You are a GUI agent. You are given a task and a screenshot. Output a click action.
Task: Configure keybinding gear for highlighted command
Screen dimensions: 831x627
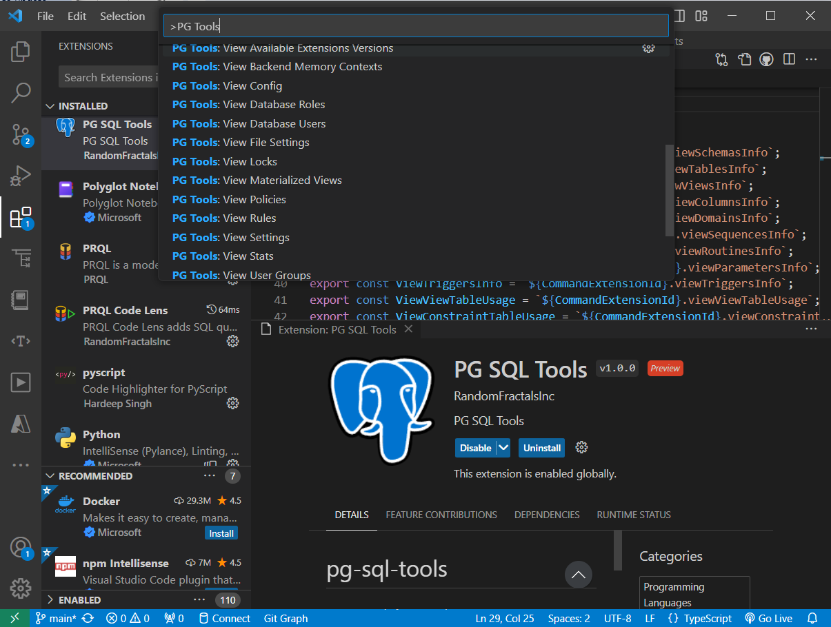(648, 48)
